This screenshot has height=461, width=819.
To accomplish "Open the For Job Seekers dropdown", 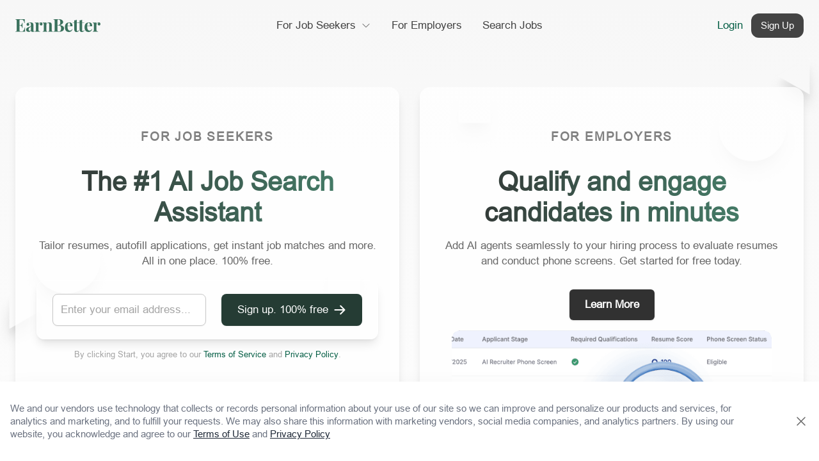I will pos(315,25).
